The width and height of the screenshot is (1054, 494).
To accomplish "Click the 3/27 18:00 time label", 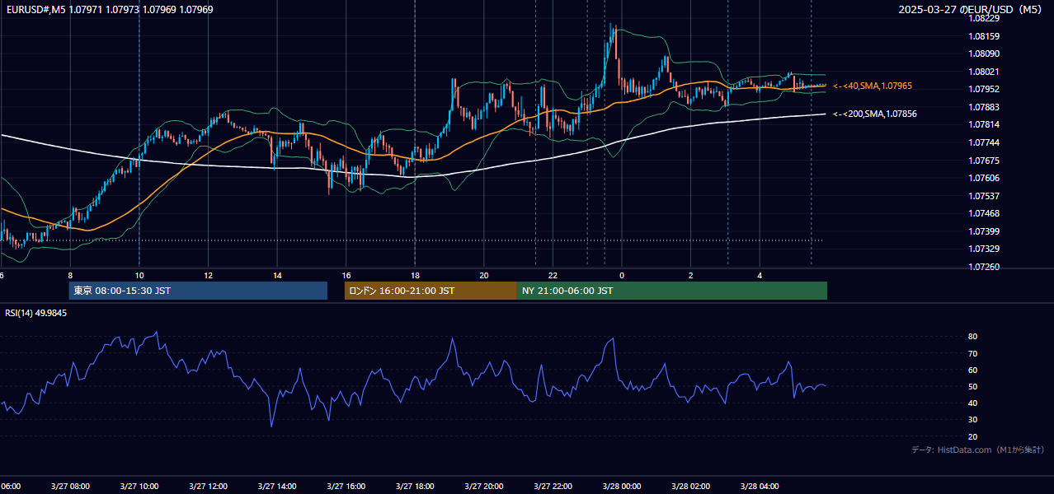I will [x=415, y=487].
